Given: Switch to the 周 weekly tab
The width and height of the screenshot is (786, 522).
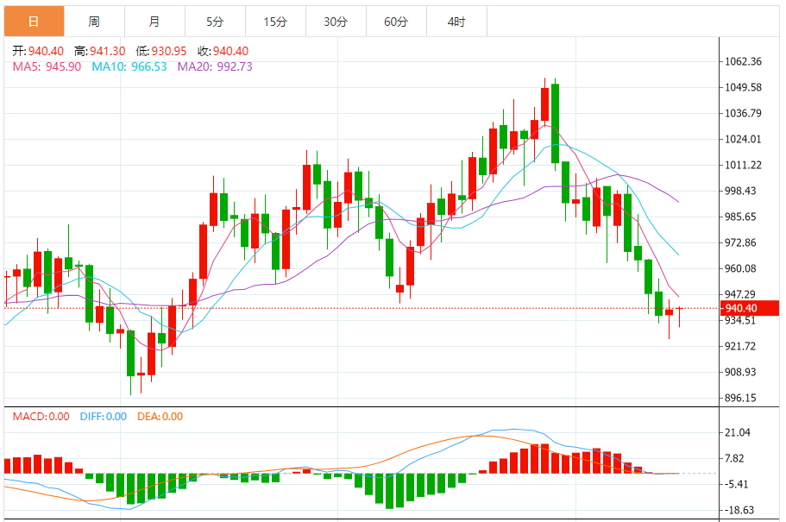Looking at the screenshot, I should 94,22.
